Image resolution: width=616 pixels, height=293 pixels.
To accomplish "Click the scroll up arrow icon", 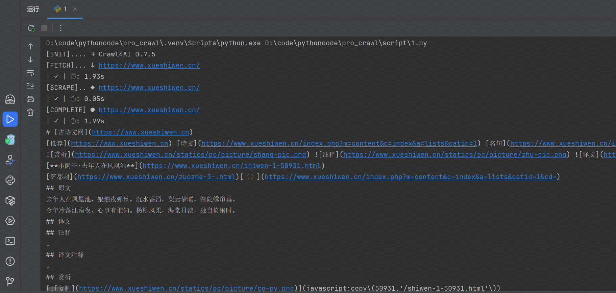I will [30, 46].
